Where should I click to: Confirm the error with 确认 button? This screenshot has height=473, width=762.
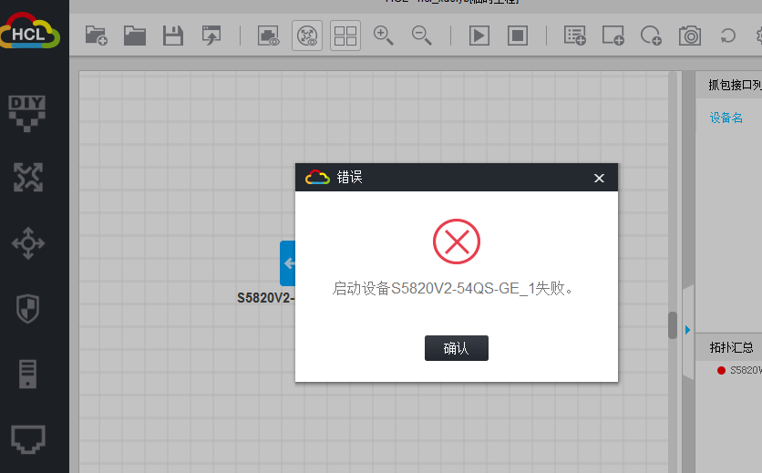(457, 348)
